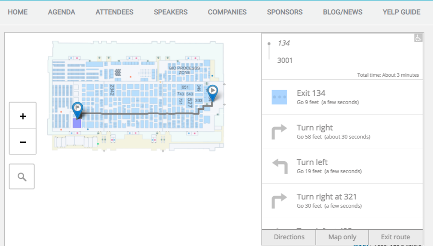Select the Turn right 58 feet step arrow

(x=279, y=132)
